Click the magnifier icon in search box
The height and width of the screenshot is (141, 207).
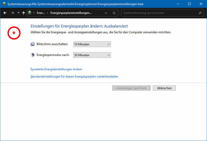tap(200, 13)
